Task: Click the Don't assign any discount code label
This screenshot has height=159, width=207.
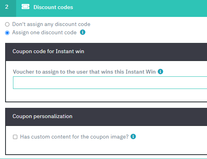Action: 51,24
